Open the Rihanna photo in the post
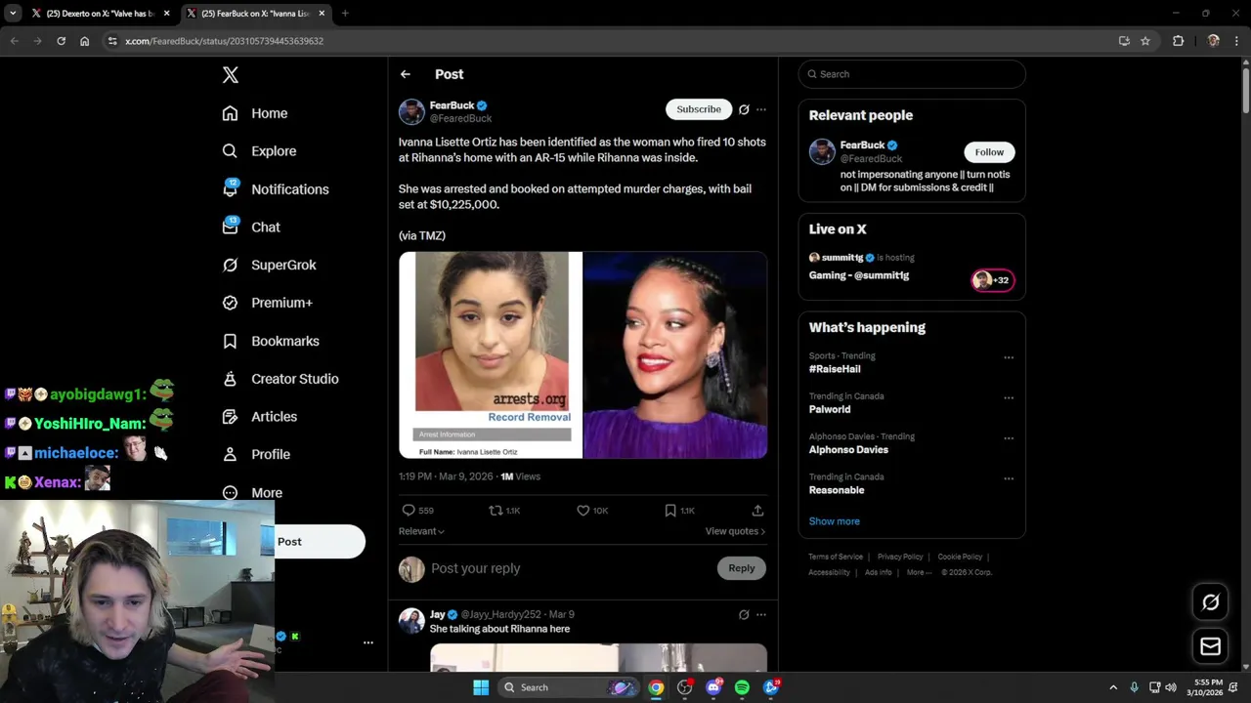Image resolution: width=1251 pixels, height=703 pixels. [x=675, y=354]
